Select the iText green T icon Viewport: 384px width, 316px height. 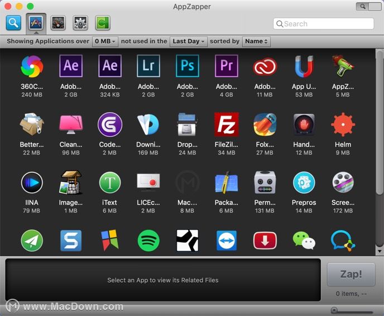click(x=110, y=183)
